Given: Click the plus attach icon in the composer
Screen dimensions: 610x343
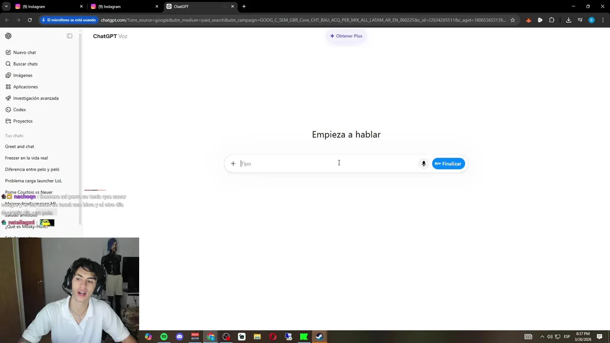Looking at the screenshot, I should [233, 164].
